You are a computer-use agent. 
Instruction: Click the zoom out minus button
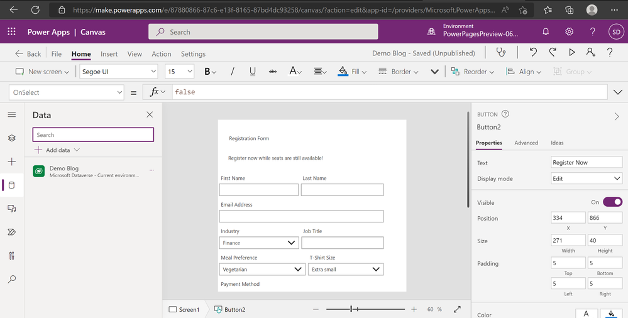316,309
